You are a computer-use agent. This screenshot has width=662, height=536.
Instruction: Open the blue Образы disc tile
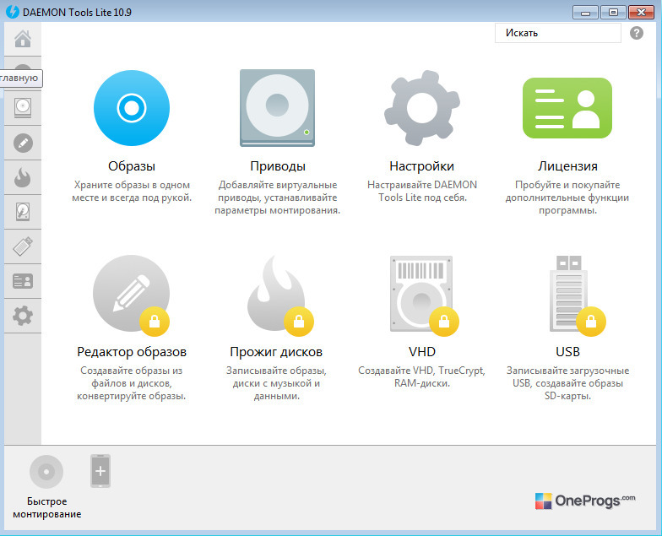[132, 108]
